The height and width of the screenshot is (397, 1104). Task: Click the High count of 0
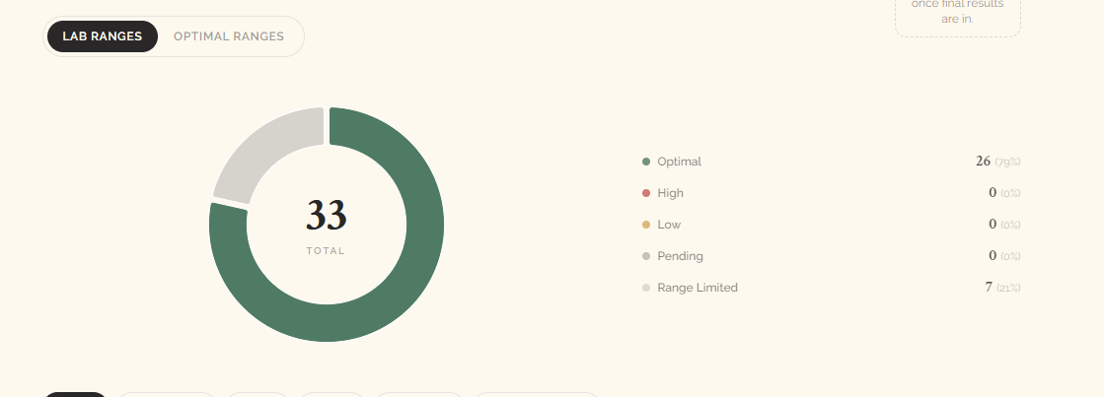click(x=993, y=192)
